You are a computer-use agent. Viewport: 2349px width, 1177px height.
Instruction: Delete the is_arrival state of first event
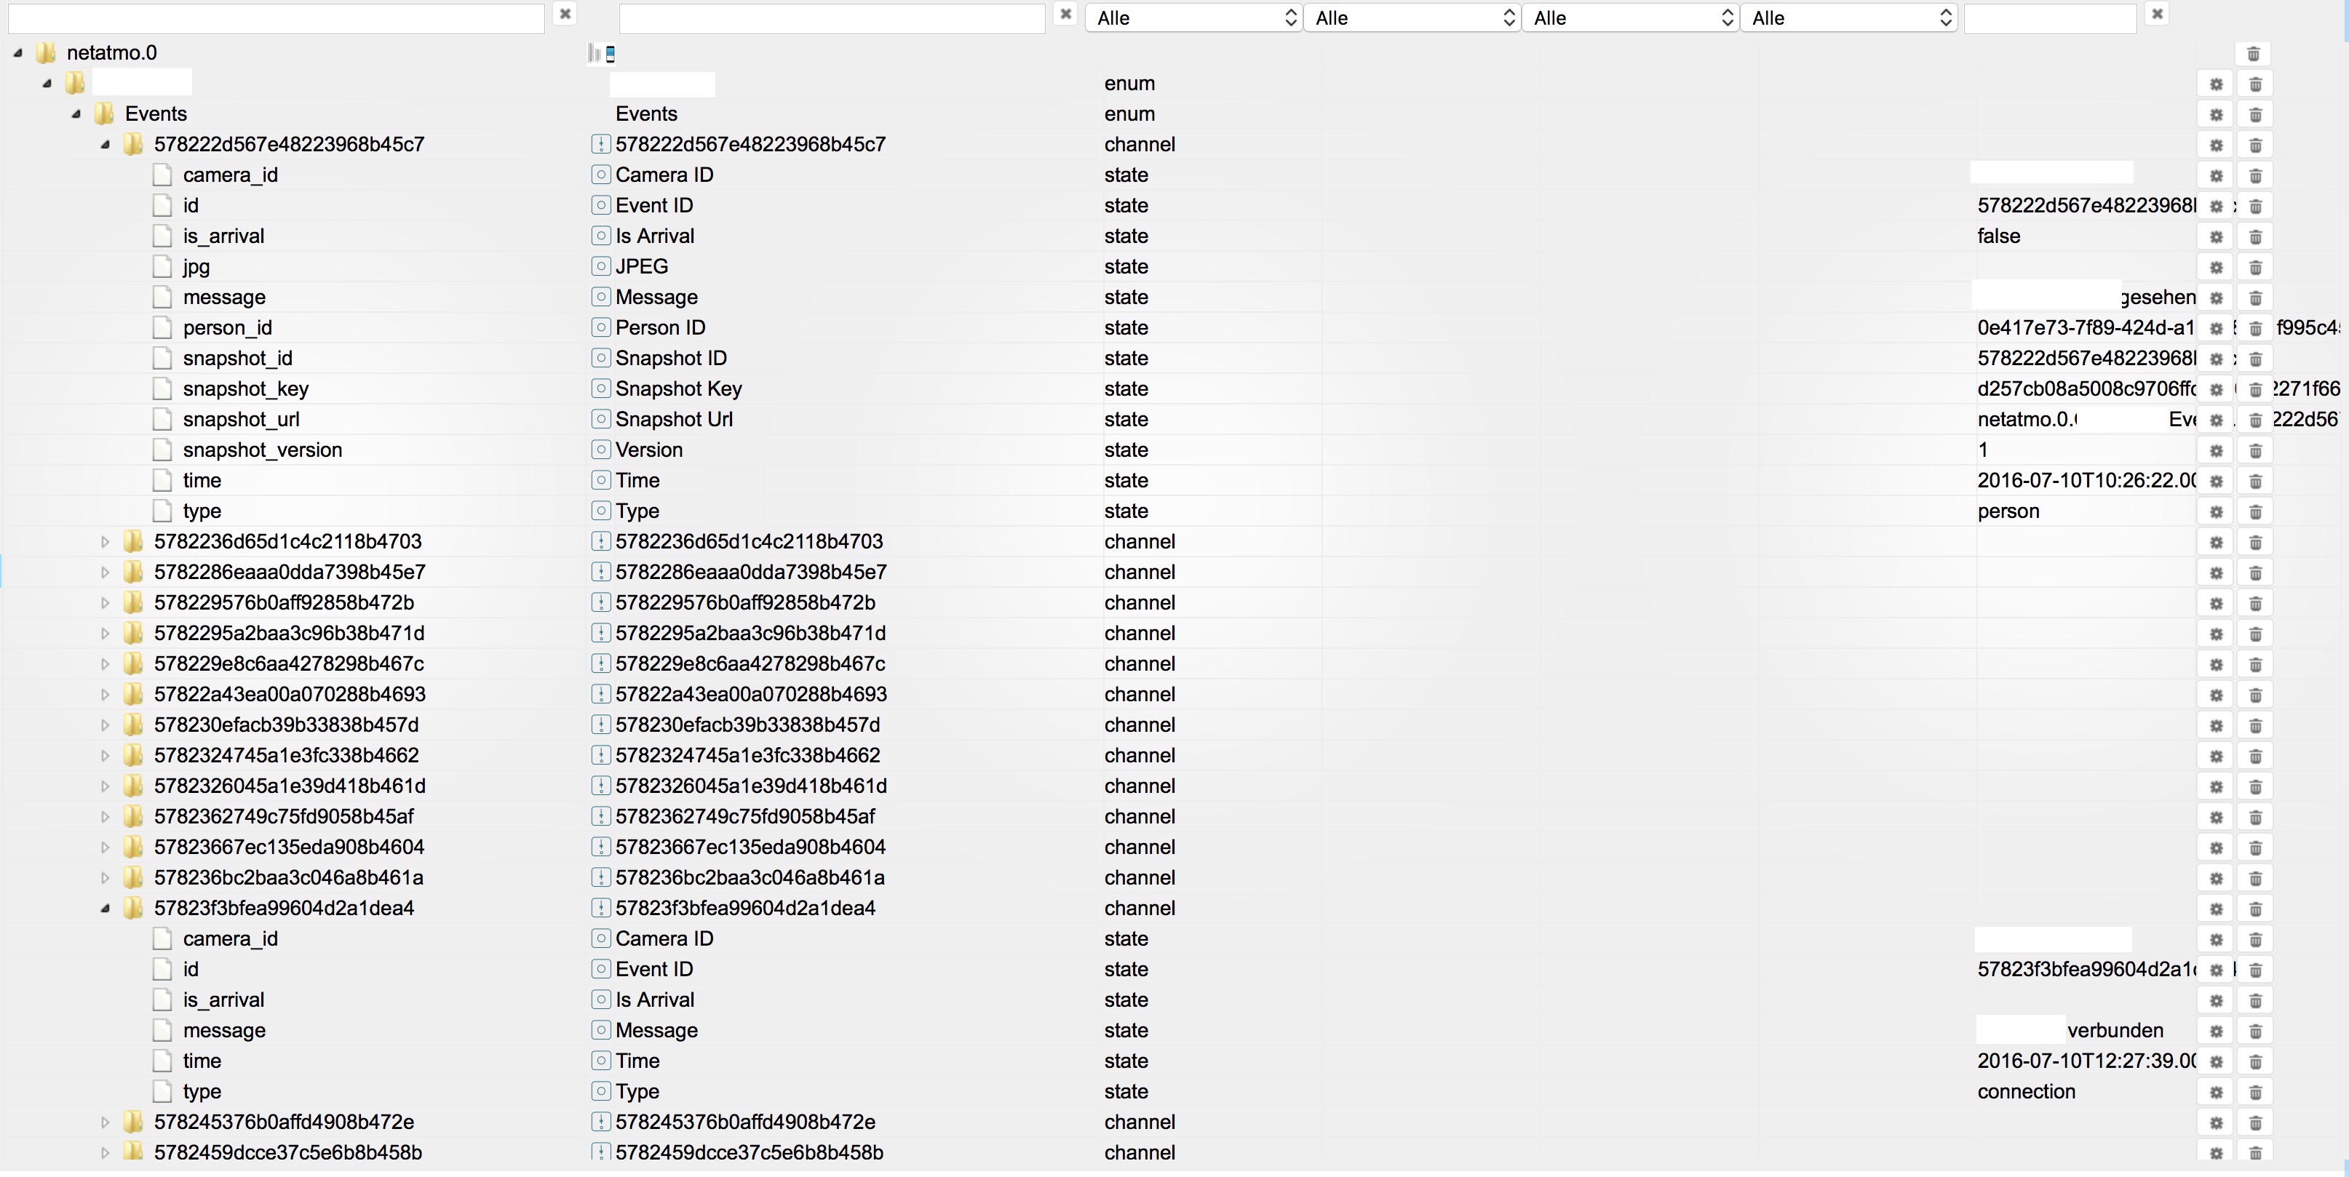2255,237
